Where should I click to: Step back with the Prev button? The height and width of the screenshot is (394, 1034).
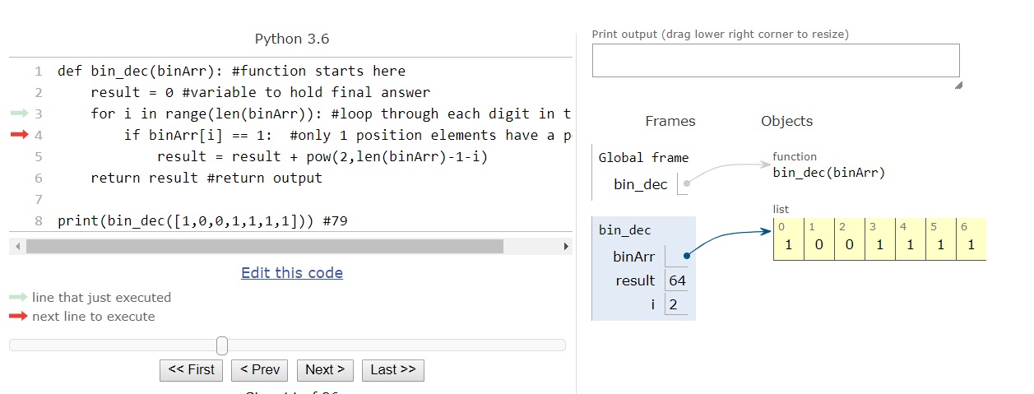point(260,370)
